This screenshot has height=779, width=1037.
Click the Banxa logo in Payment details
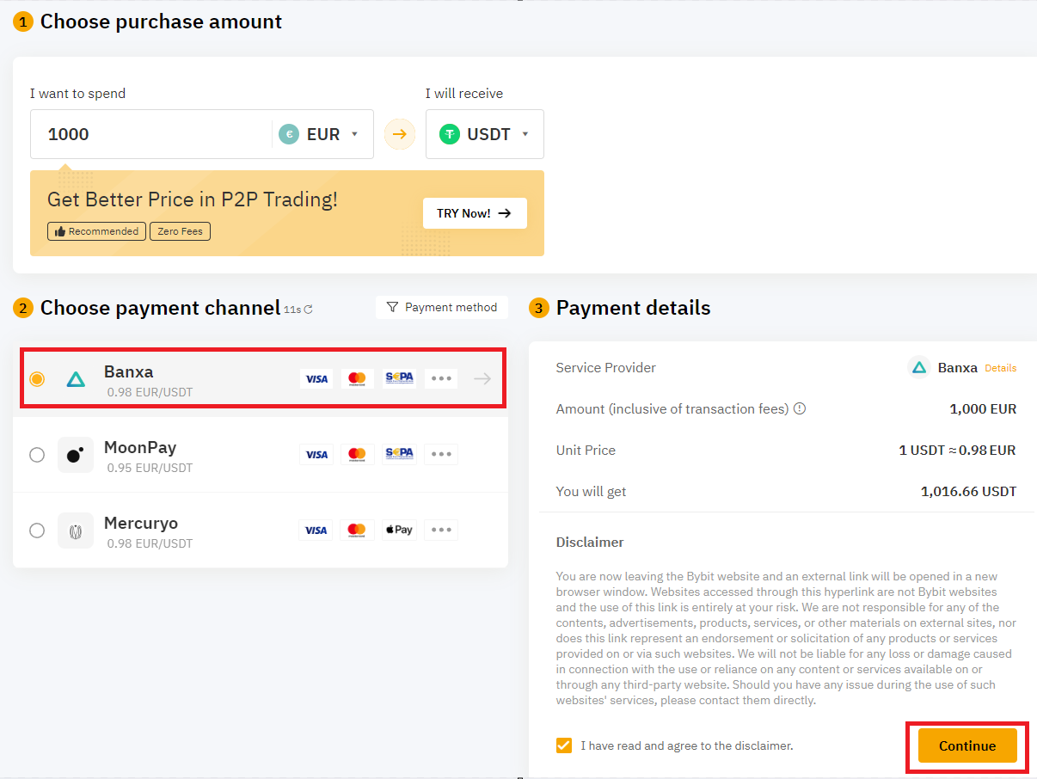click(919, 368)
